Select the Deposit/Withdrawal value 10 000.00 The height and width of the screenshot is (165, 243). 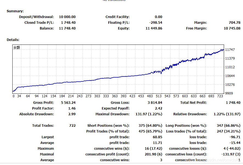[x=67, y=17]
